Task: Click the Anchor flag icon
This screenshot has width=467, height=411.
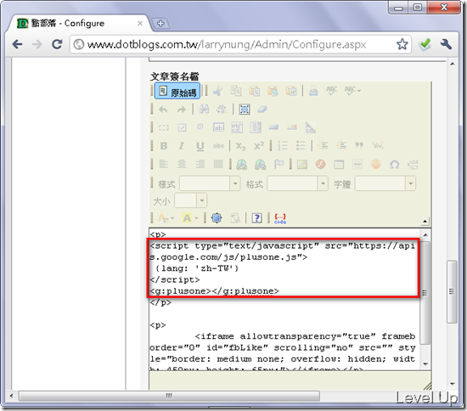Action: pyautogui.click(x=279, y=165)
